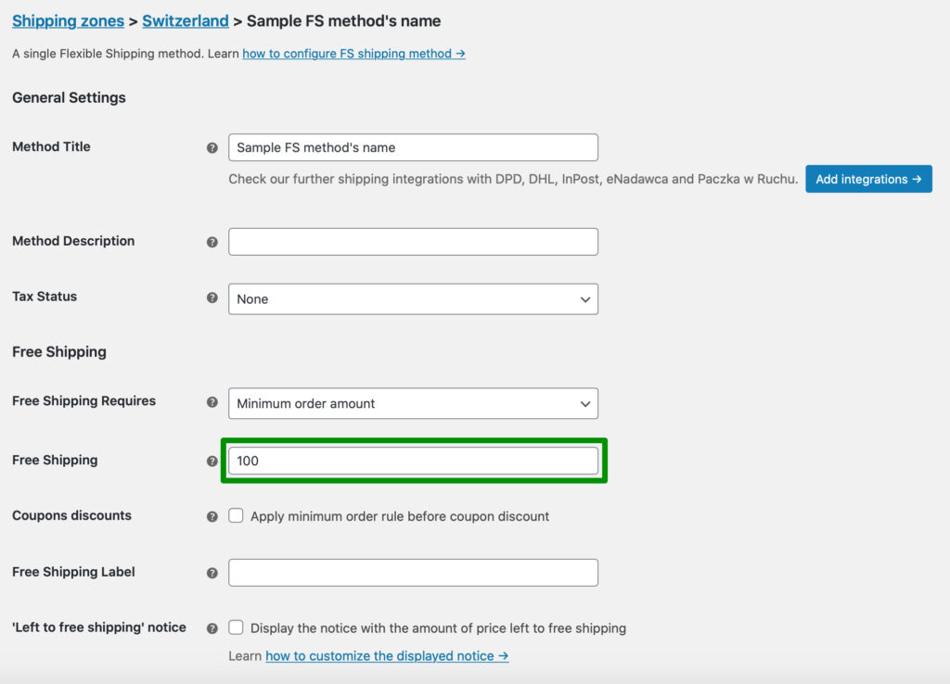The width and height of the screenshot is (950, 684).
Task: Tick the Display the notice with amount left checkbox
Action: click(236, 627)
